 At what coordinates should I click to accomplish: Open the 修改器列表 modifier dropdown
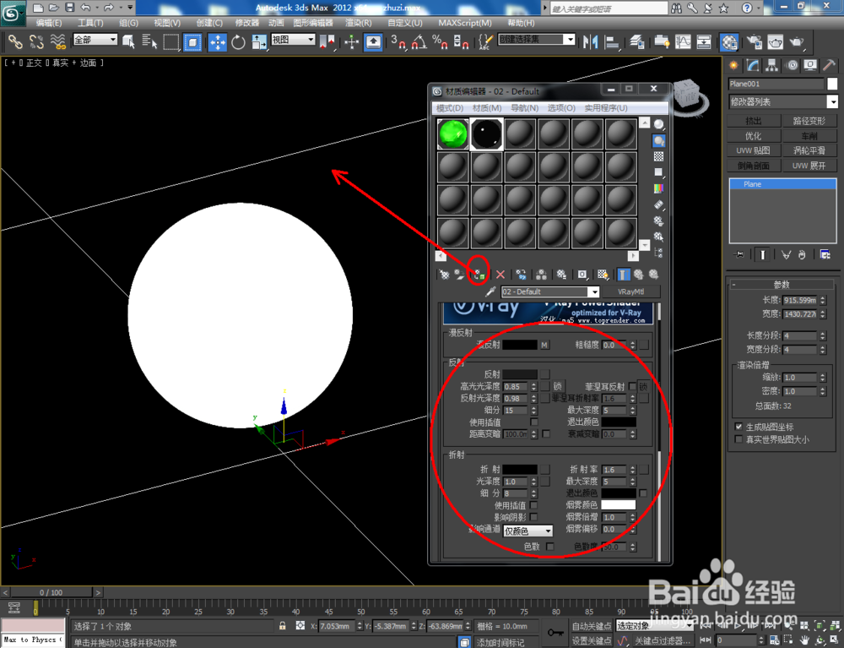[x=831, y=101]
